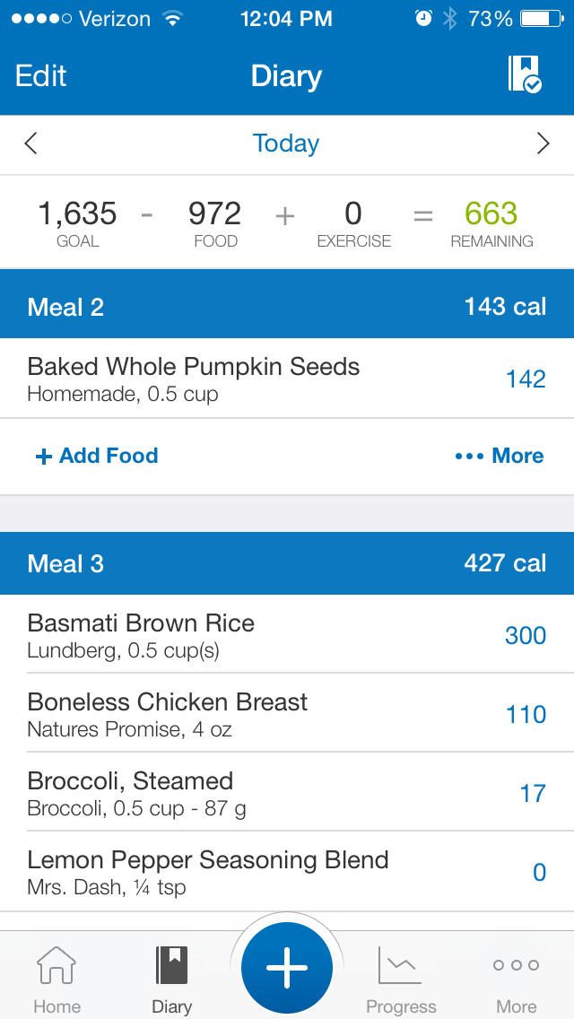Tap Add Food under Meal 2
574x1019 pixels.
[97, 456]
